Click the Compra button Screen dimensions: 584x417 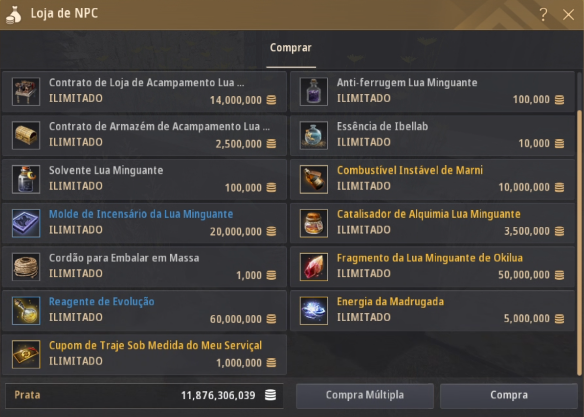point(509,395)
